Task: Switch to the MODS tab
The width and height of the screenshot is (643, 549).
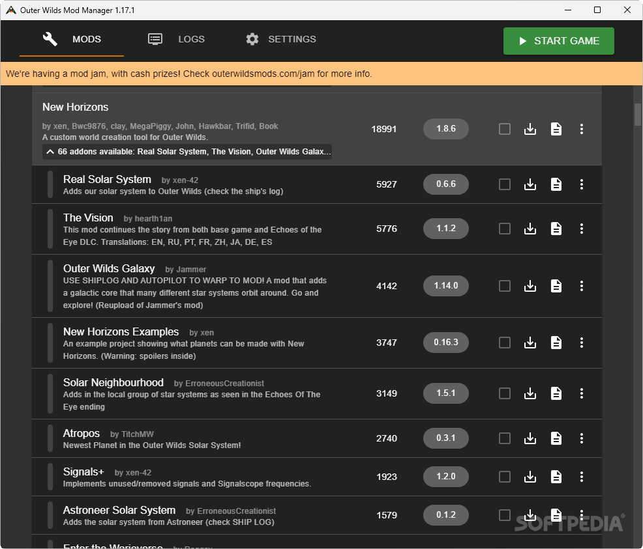Action: point(72,39)
